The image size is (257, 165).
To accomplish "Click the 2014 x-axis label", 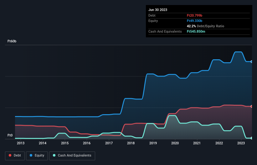I will (43, 143).
